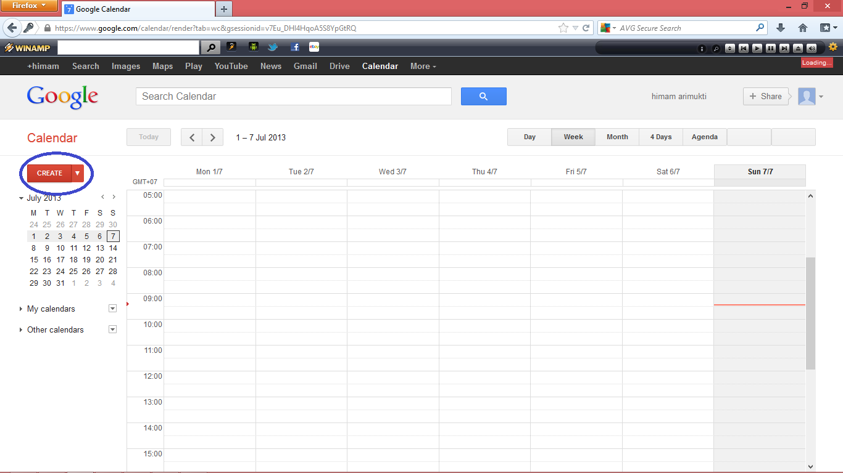Open the eBay icon in Winamp toolbar
Image resolution: width=843 pixels, height=473 pixels.
tap(314, 47)
